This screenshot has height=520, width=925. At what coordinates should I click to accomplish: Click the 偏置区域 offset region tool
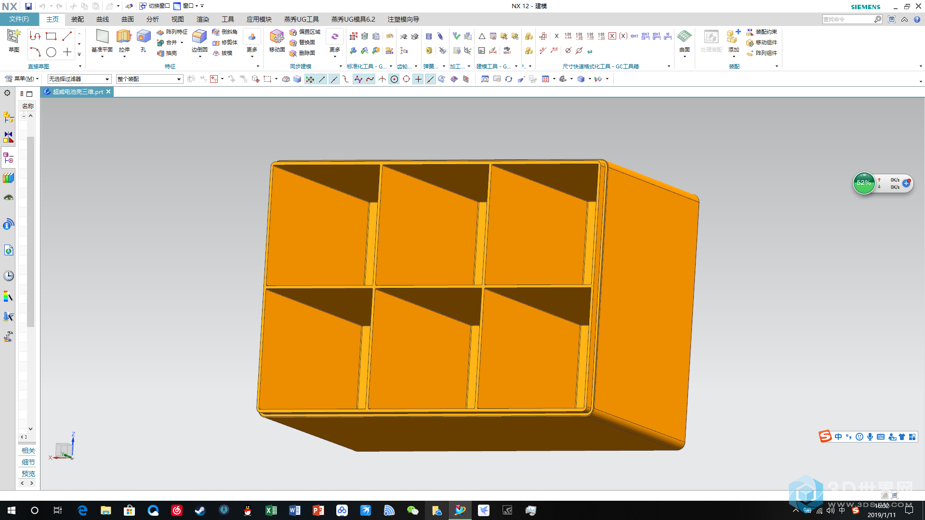305,32
